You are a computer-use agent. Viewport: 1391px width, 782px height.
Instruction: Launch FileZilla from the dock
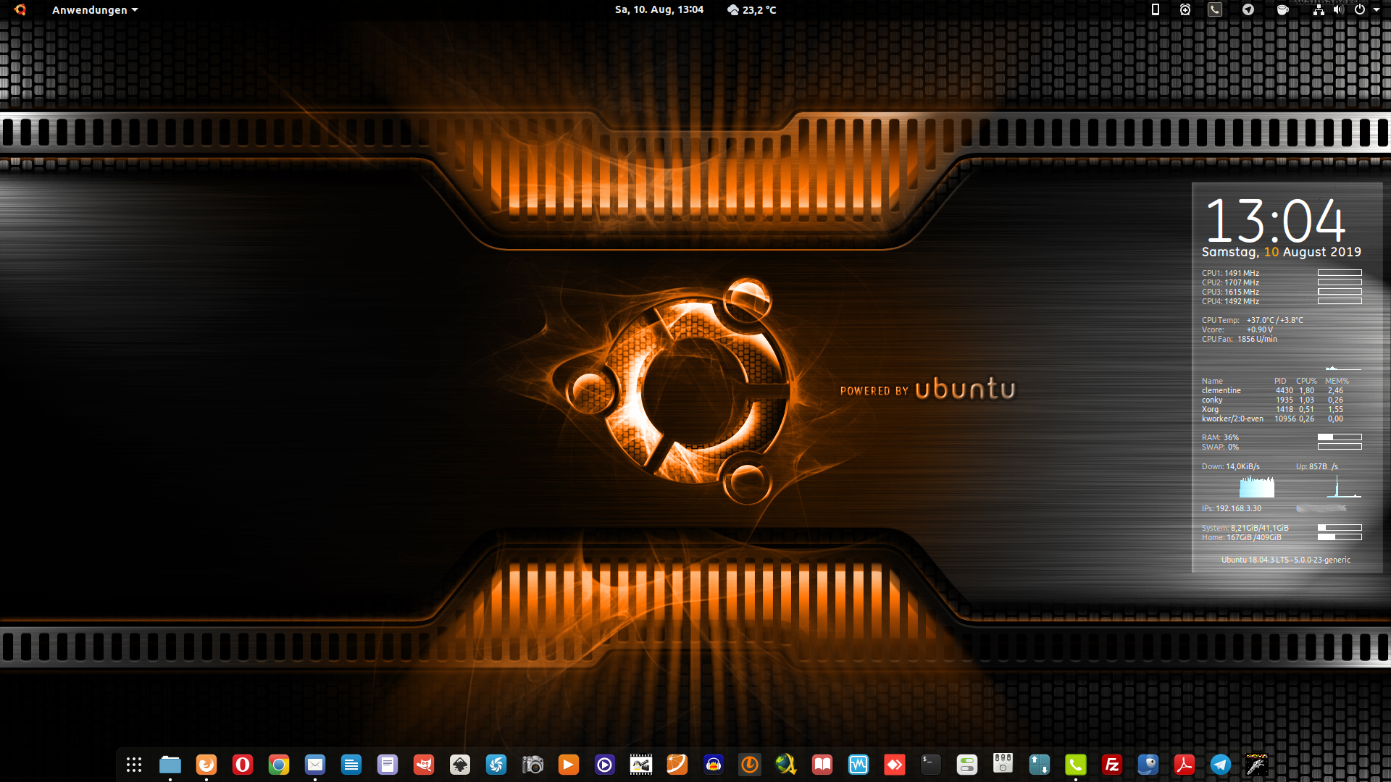tap(1112, 765)
